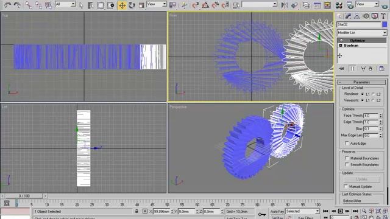Switch to the Display command panel tab
Screen dimensions: 390x219
tap(375, 16)
